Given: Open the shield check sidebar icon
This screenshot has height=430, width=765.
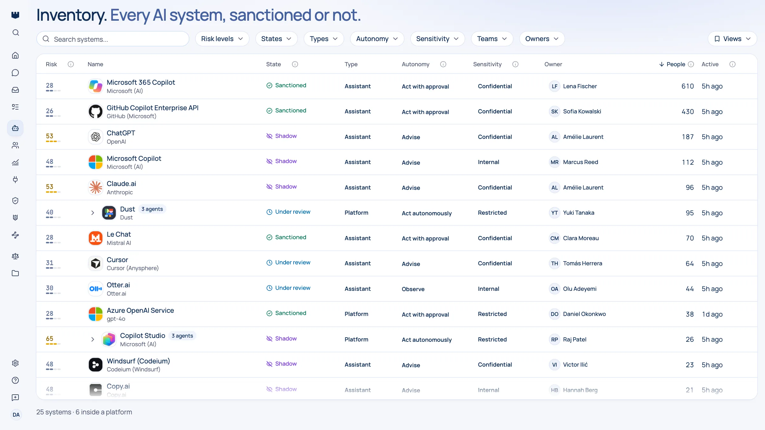Looking at the screenshot, I should pyautogui.click(x=15, y=201).
